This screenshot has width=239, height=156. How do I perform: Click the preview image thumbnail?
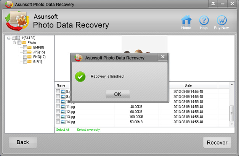coord(144,44)
